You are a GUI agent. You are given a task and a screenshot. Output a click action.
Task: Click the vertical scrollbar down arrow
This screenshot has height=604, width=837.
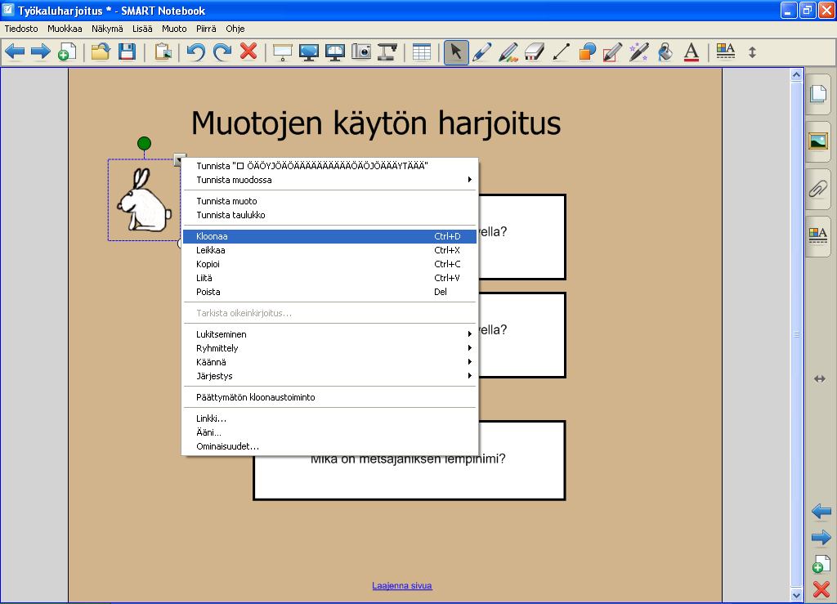(796, 595)
